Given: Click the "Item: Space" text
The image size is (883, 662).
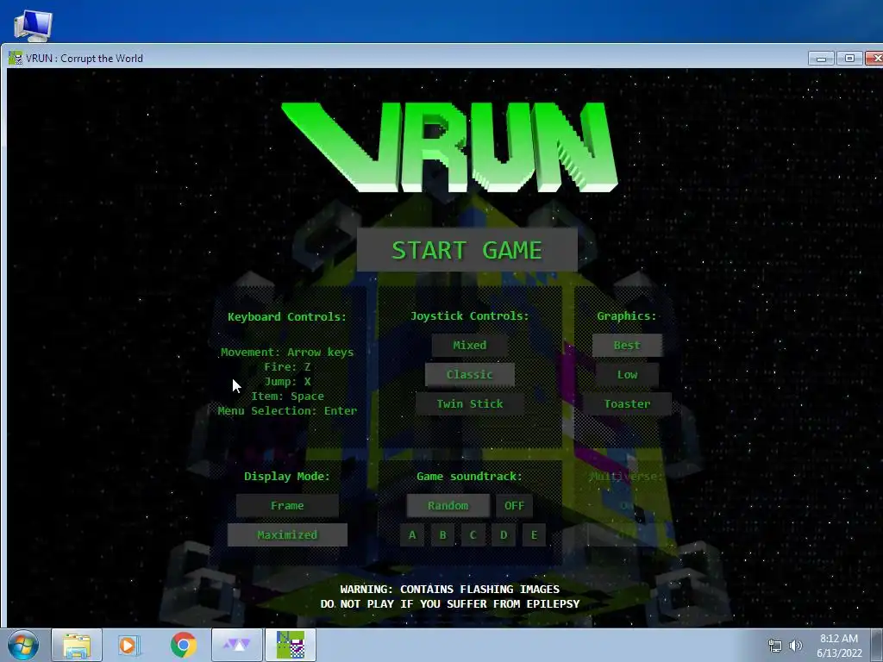Looking at the screenshot, I should point(287,396).
